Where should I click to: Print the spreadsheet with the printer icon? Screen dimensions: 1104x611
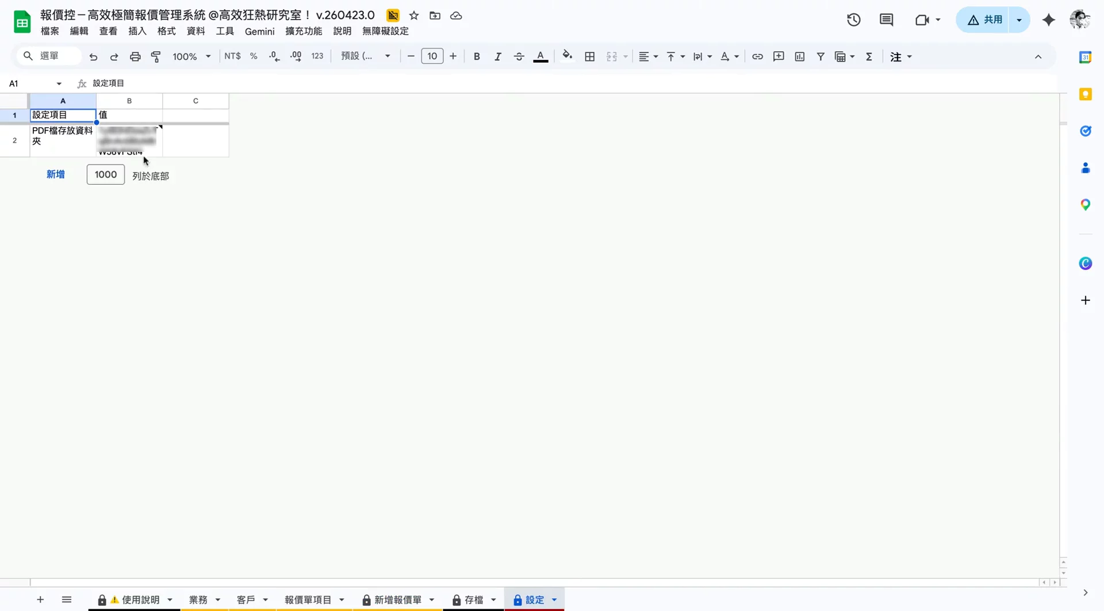click(135, 56)
